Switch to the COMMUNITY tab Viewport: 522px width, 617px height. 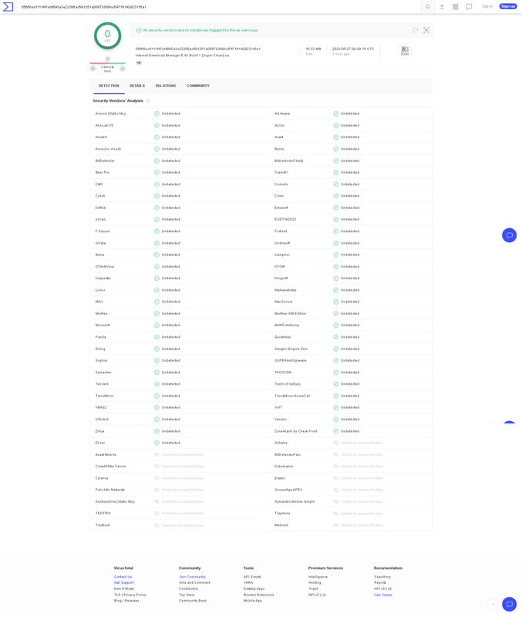click(x=198, y=86)
